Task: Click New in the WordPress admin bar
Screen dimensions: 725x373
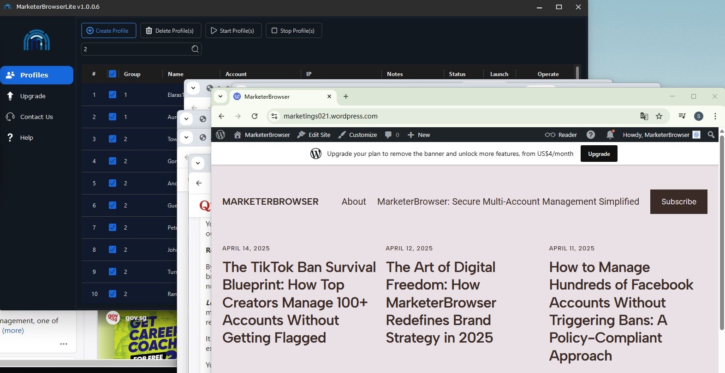Action: 419,135
